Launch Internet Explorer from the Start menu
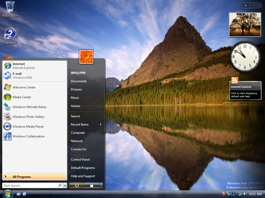 [35, 66]
